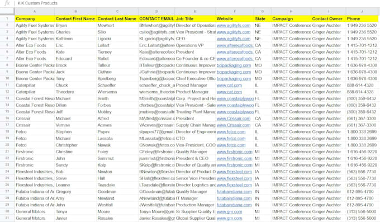Open www.gm.com link in Tonya's row

tap(229, 211)
